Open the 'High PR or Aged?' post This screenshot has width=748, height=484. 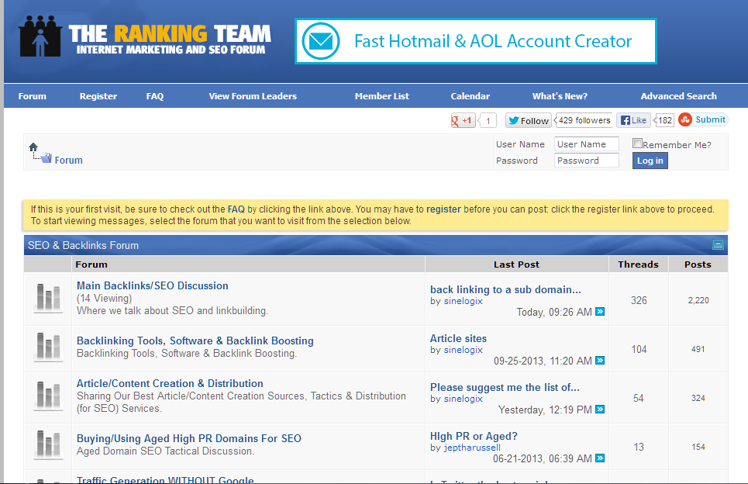click(x=474, y=436)
